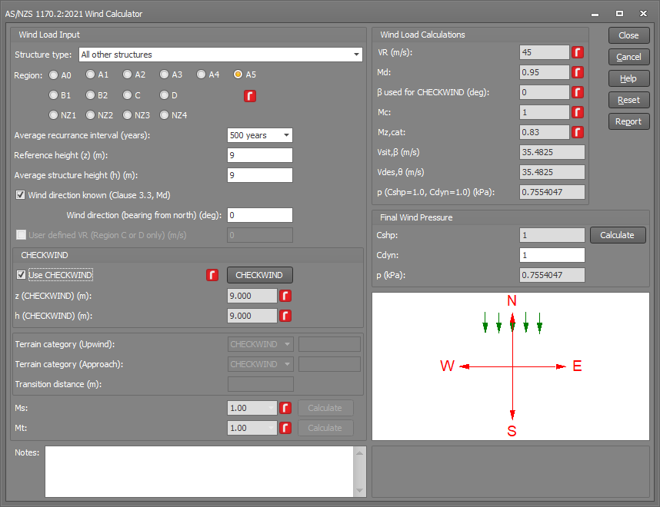Click the h (CHECKWIND) value 9.000

point(252,316)
